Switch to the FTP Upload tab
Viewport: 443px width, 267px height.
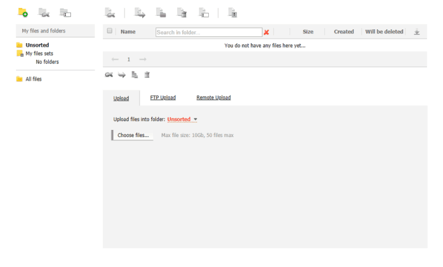[x=163, y=98]
